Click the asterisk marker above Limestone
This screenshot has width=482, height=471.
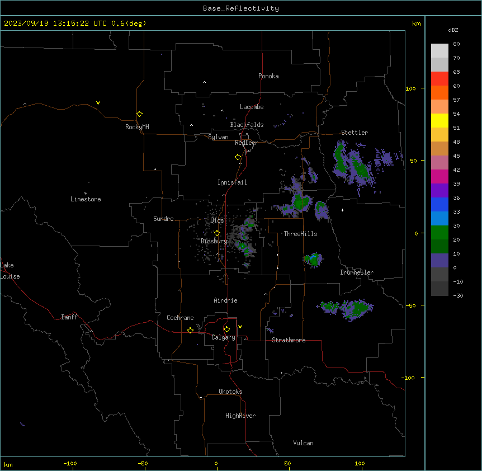(86, 194)
